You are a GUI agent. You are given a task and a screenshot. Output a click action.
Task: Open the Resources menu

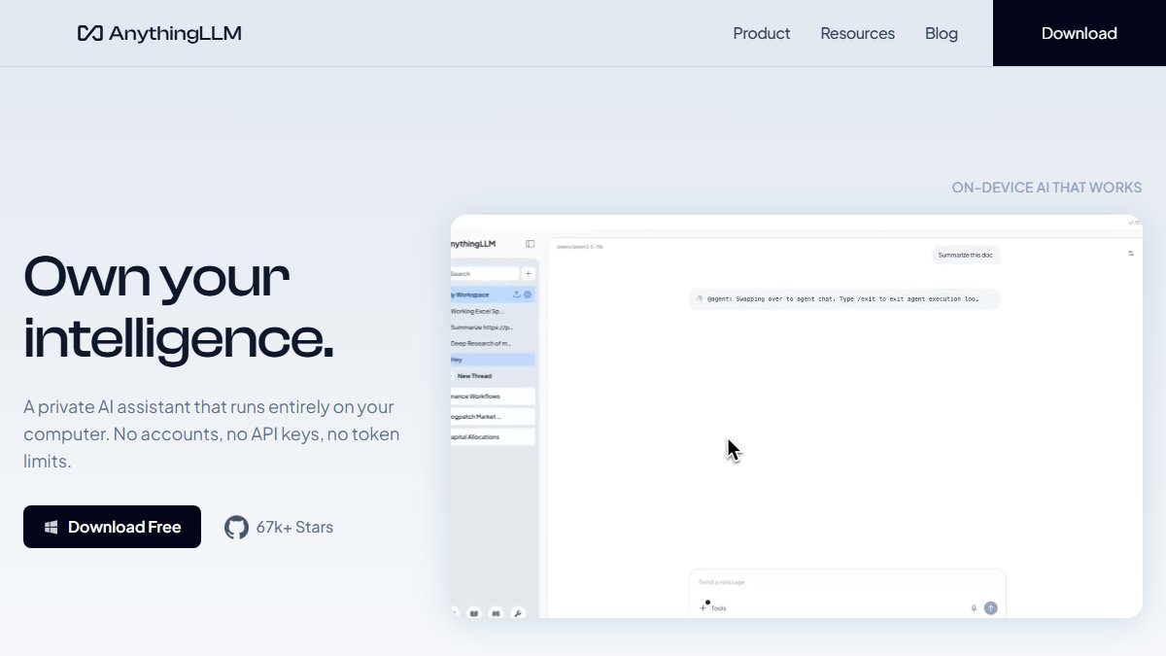click(858, 33)
